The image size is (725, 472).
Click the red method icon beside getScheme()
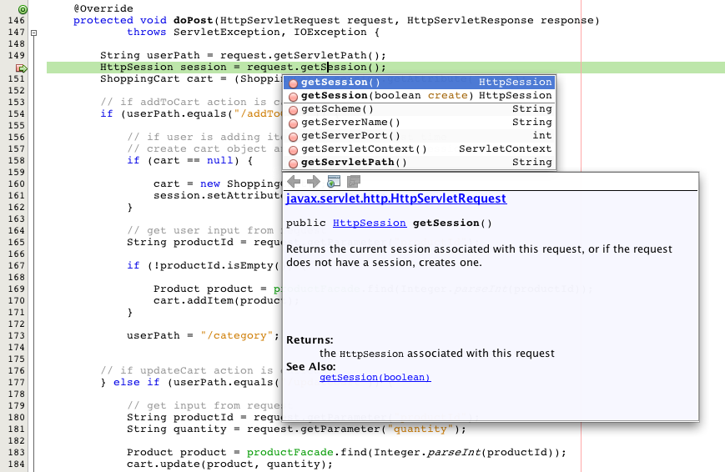click(293, 109)
